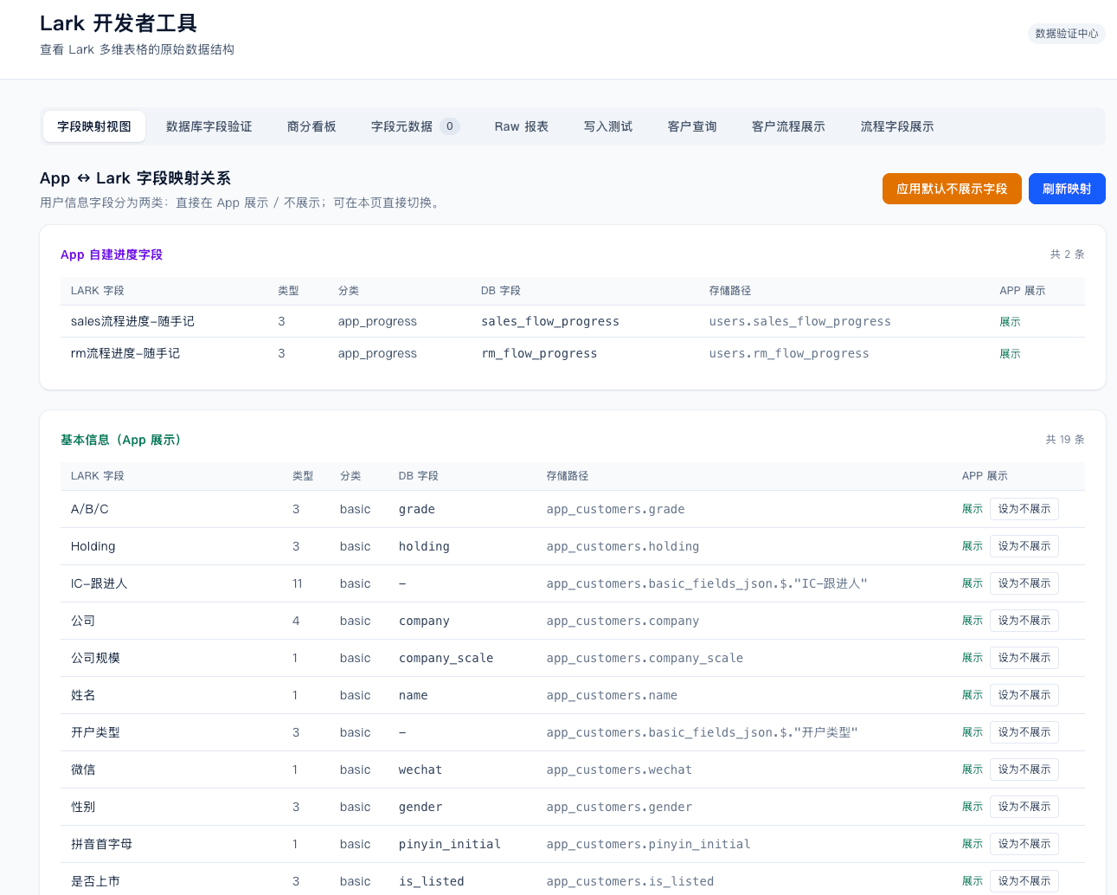Click the 基本信息（App 展示）section title
1117x895 pixels.
121,440
